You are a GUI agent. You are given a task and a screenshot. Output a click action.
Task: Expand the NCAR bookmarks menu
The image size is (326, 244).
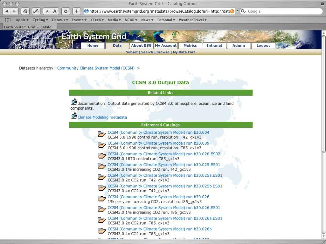coord(131,20)
